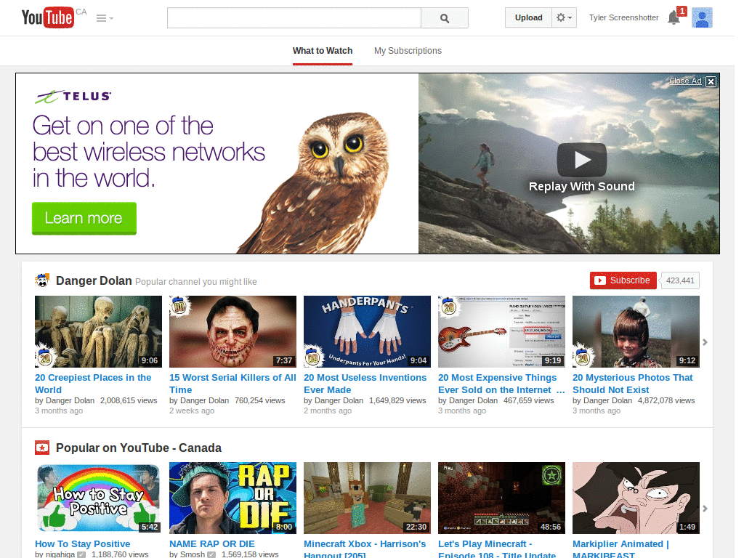Viewport: 744px width, 558px height.
Task: Click Danger Dolan under 20 Mysterious Photos
Action: (608, 400)
